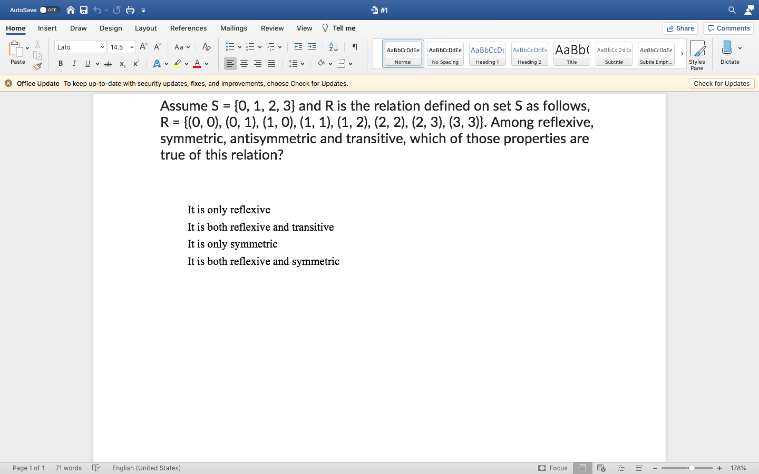Toggle subscript formatting
The height and width of the screenshot is (474, 759).
coord(122,63)
